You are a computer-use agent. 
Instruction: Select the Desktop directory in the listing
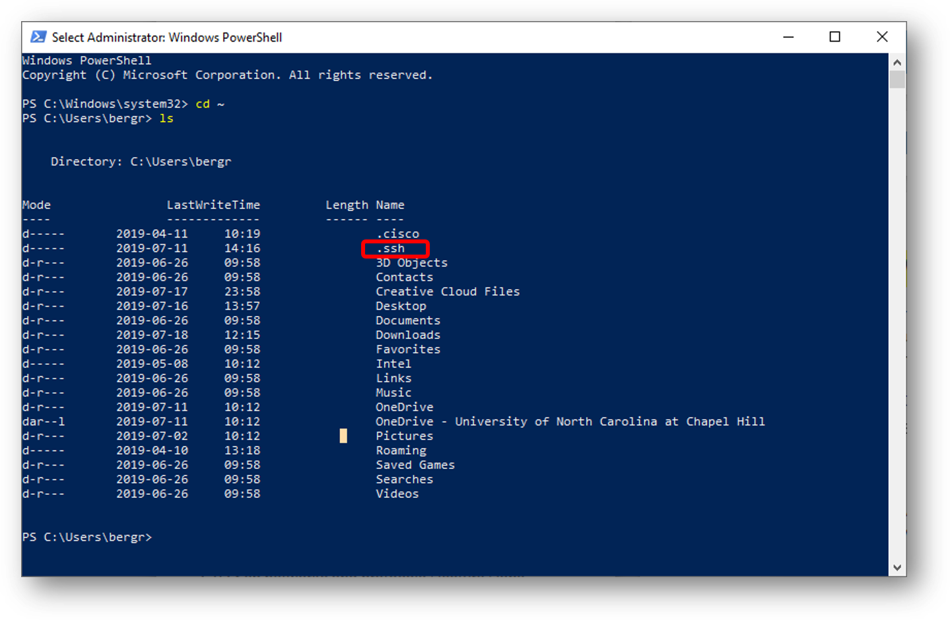pyautogui.click(x=400, y=305)
